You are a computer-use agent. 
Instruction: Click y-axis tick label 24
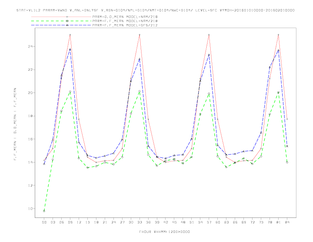tap(30, 47)
